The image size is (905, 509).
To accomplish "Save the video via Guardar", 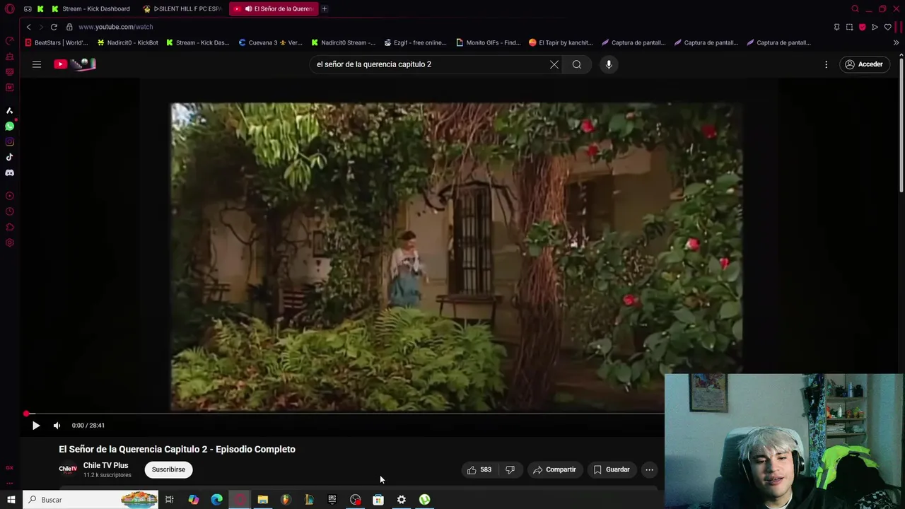I will click(x=612, y=469).
